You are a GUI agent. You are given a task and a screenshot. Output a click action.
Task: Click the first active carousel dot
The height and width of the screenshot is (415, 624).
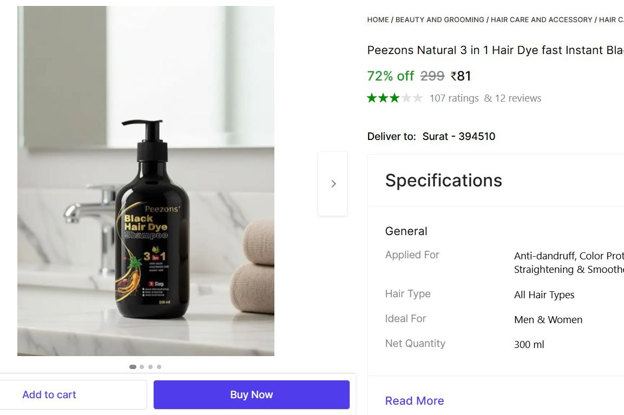pyautogui.click(x=133, y=367)
